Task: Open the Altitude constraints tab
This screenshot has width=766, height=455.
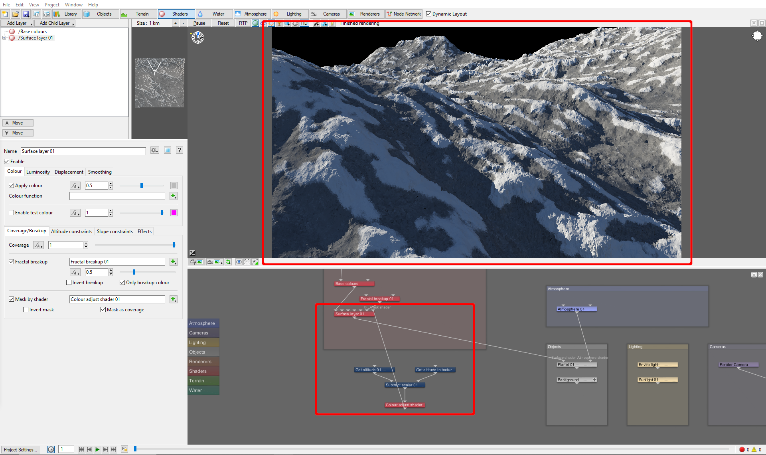Action: (71, 231)
